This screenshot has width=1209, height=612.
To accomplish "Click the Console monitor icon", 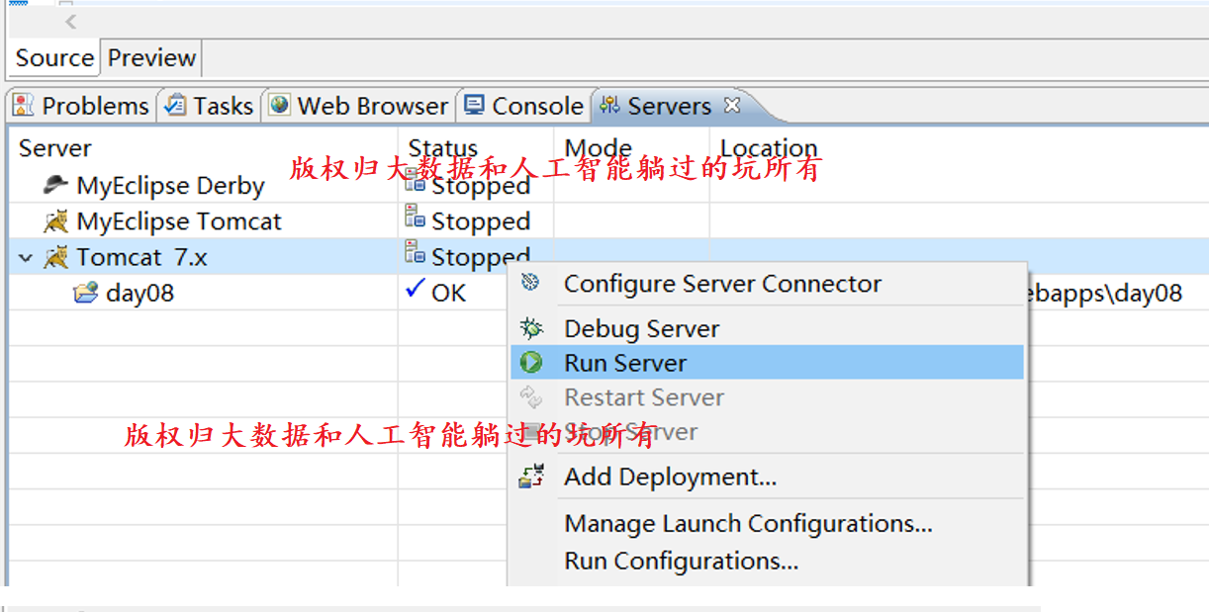I will coord(475,105).
